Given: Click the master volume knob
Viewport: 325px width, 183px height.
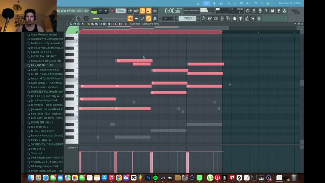Looking at the screenshot, I should [78, 18].
